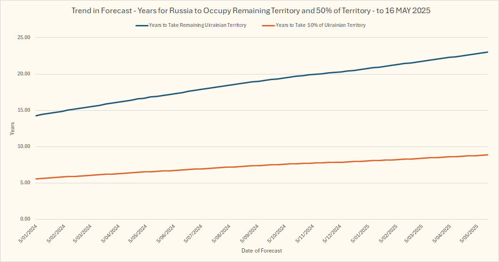Click the 'Date of Forecast' axis title
499x262 pixels.
(x=261, y=251)
